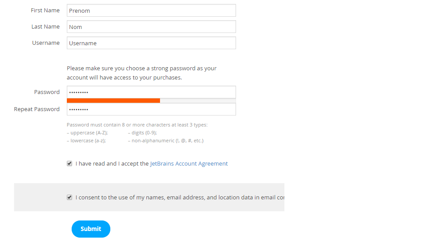Click the strong password advice paragraph
This screenshot has height=242, width=422.
(142, 73)
